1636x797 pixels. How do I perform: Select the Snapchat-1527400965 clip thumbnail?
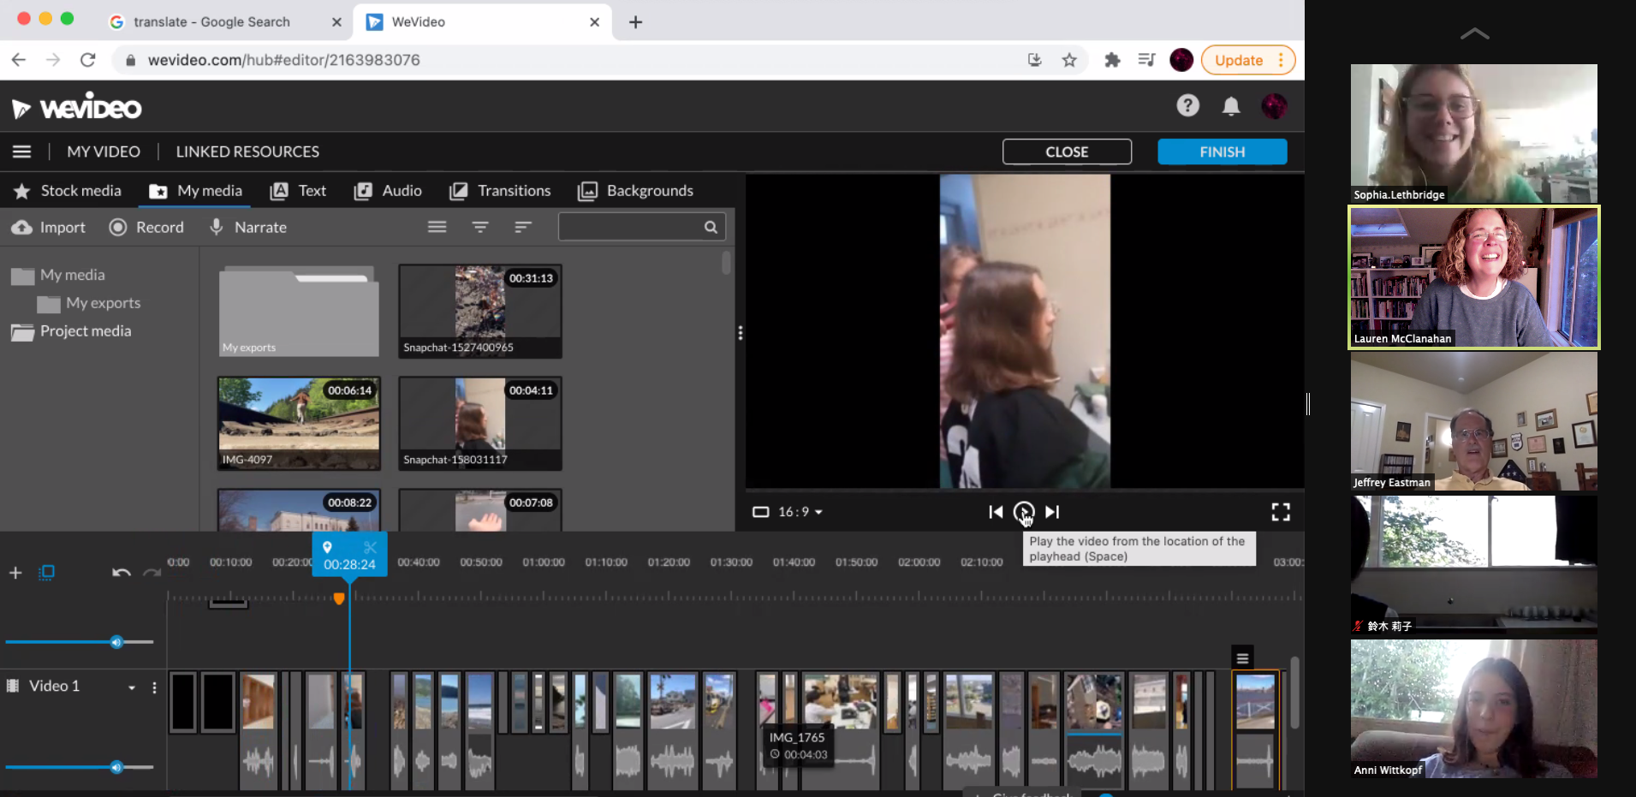point(480,311)
